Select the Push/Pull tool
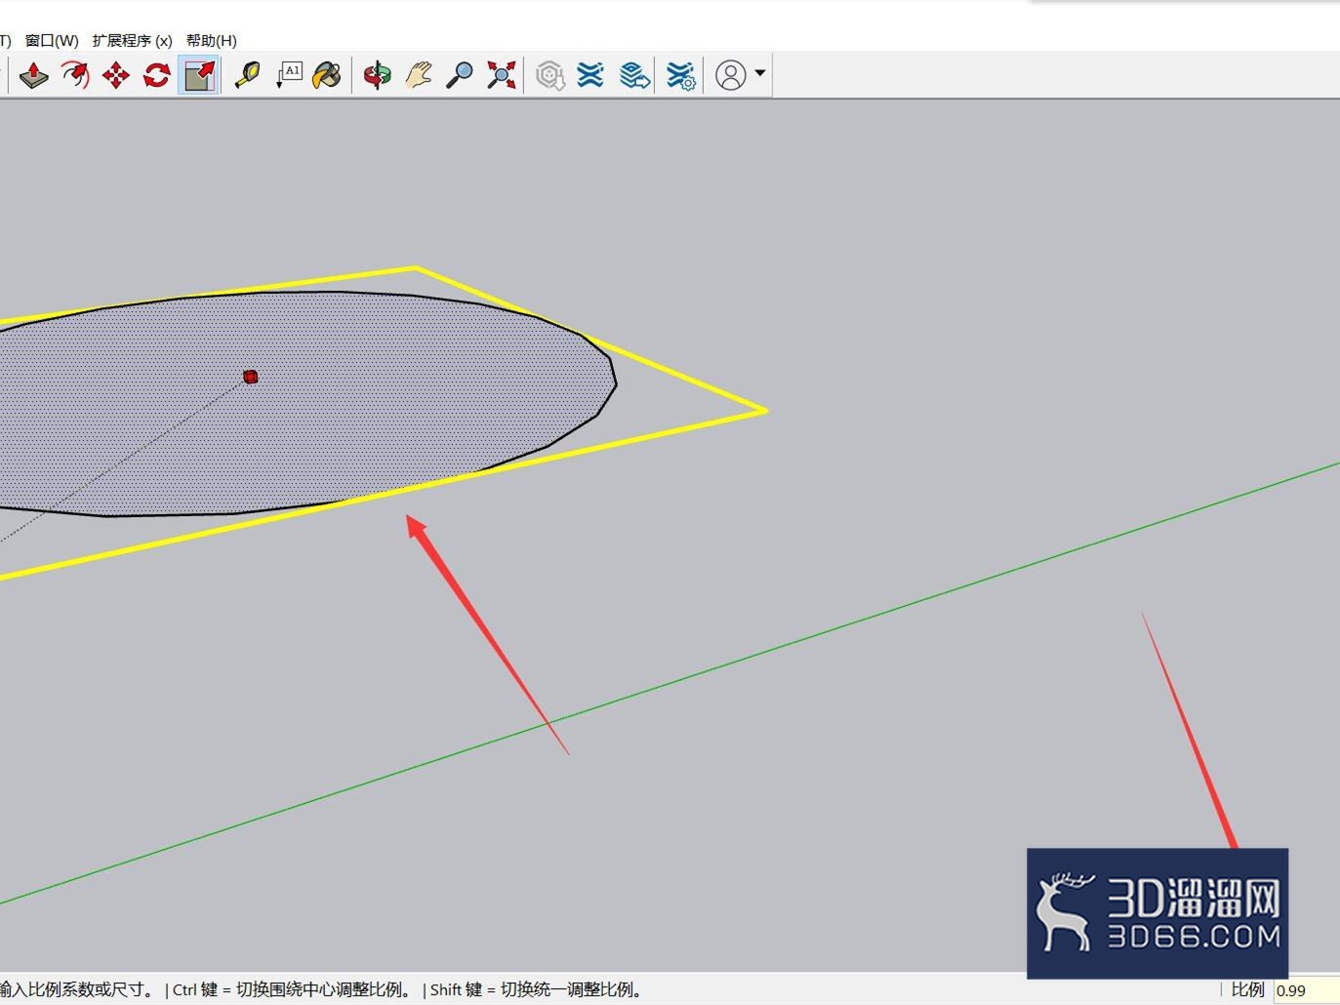The height and width of the screenshot is (1005, 1340). (34, 75)
